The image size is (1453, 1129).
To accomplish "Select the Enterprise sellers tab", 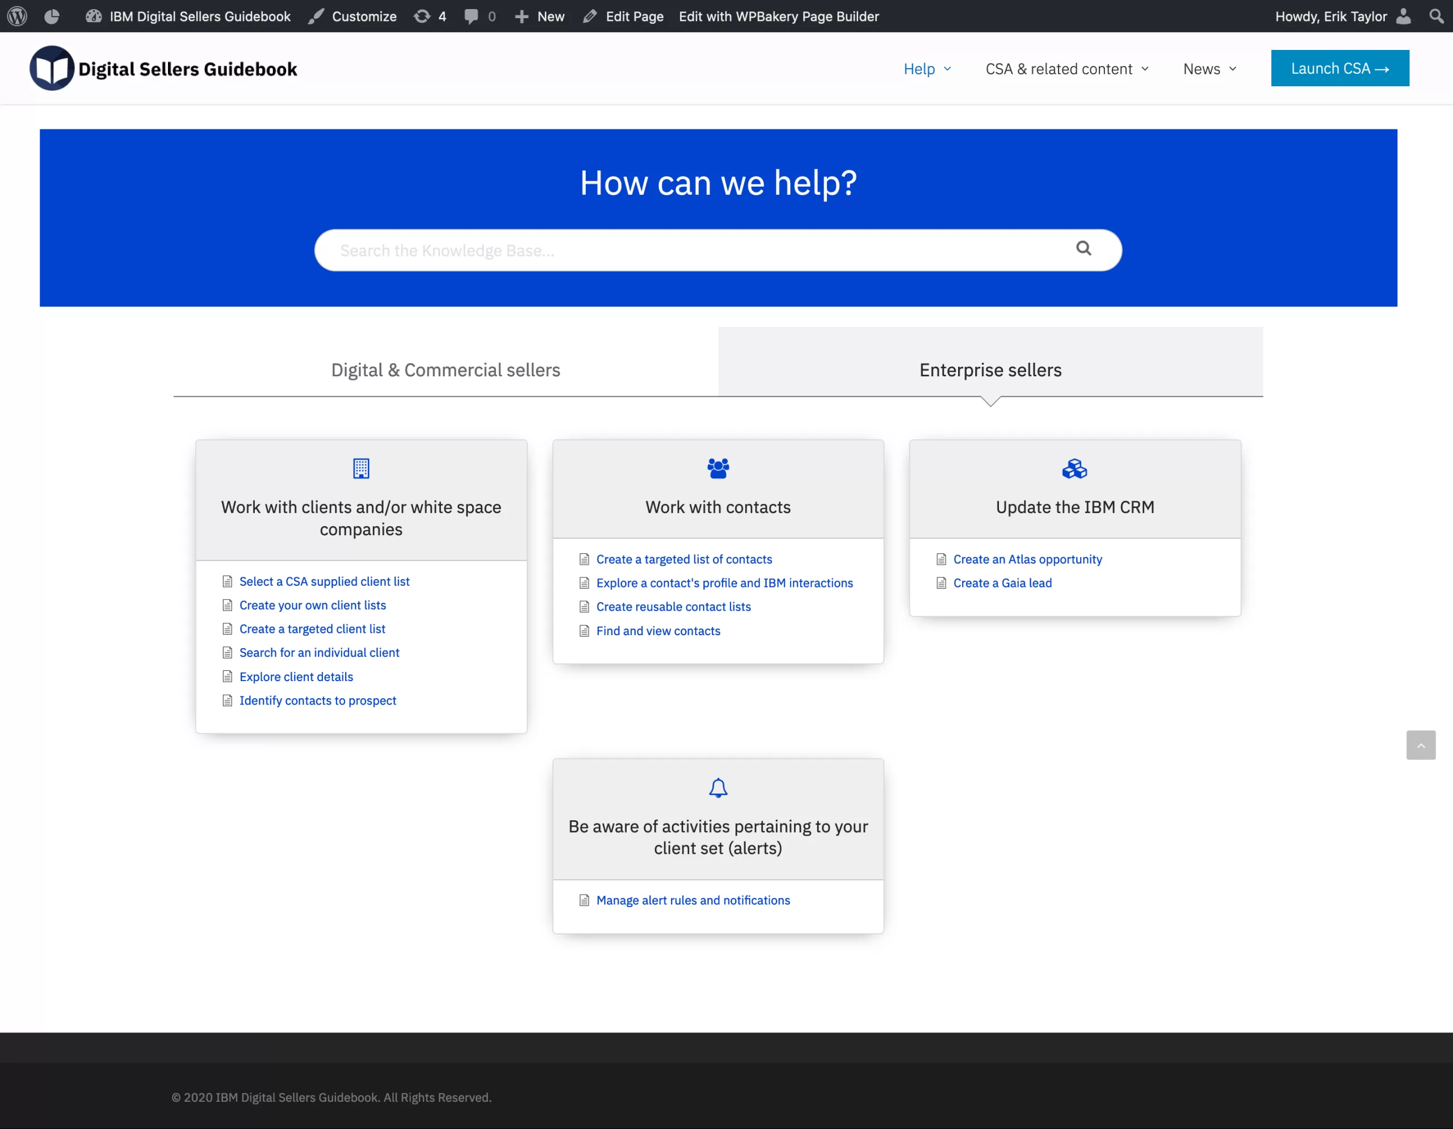I will click(990, 369).
